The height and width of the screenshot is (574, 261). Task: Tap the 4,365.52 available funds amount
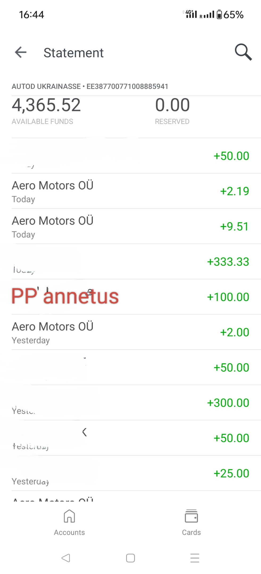point(46,105)
